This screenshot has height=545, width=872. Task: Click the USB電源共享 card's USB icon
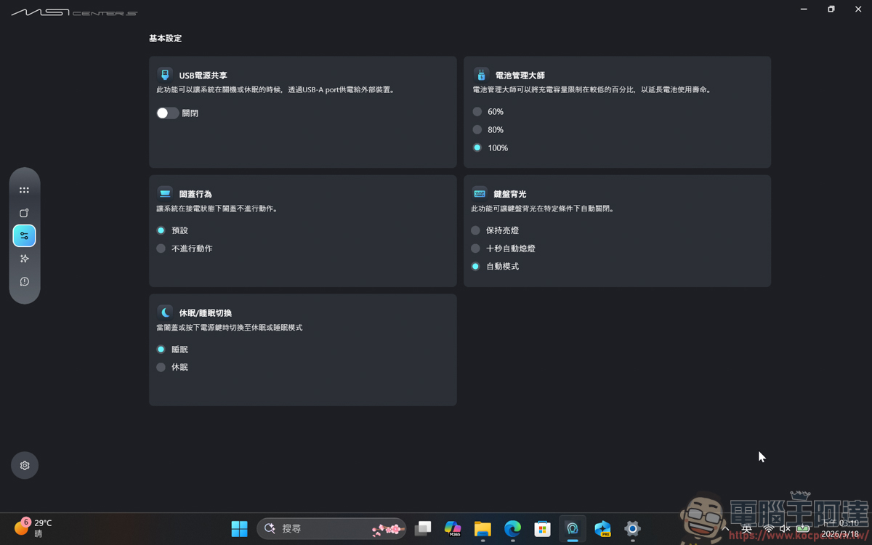(x=163, y=74)
